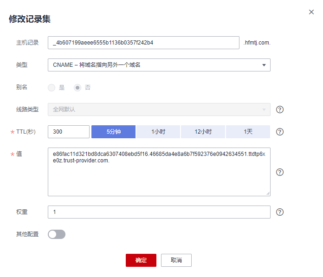Click the type dropdown arrow
Screen dimensions: 323x277
[264, 65]
